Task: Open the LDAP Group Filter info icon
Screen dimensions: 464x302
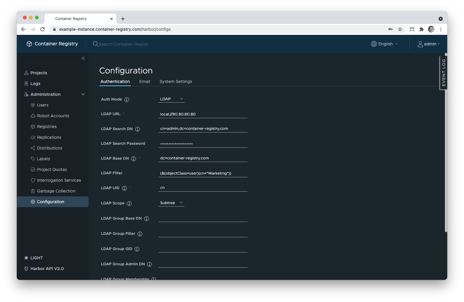Action: tap(140, 234)
